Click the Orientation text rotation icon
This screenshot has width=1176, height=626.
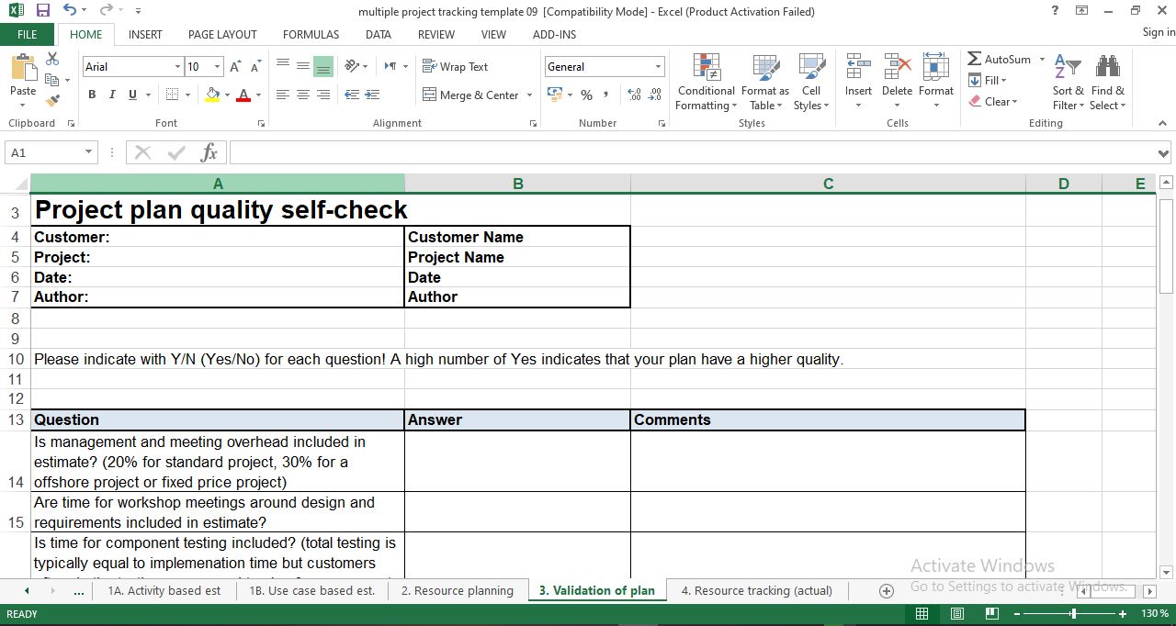(x=352, y=66)
